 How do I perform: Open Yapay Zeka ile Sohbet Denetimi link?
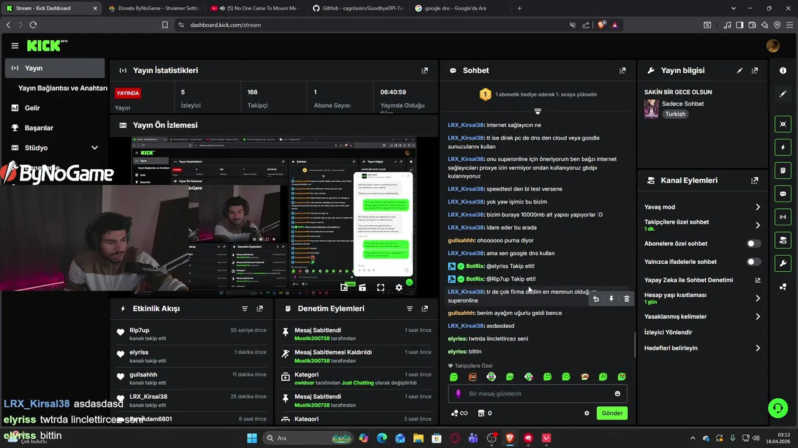click(x=703, y=280)
